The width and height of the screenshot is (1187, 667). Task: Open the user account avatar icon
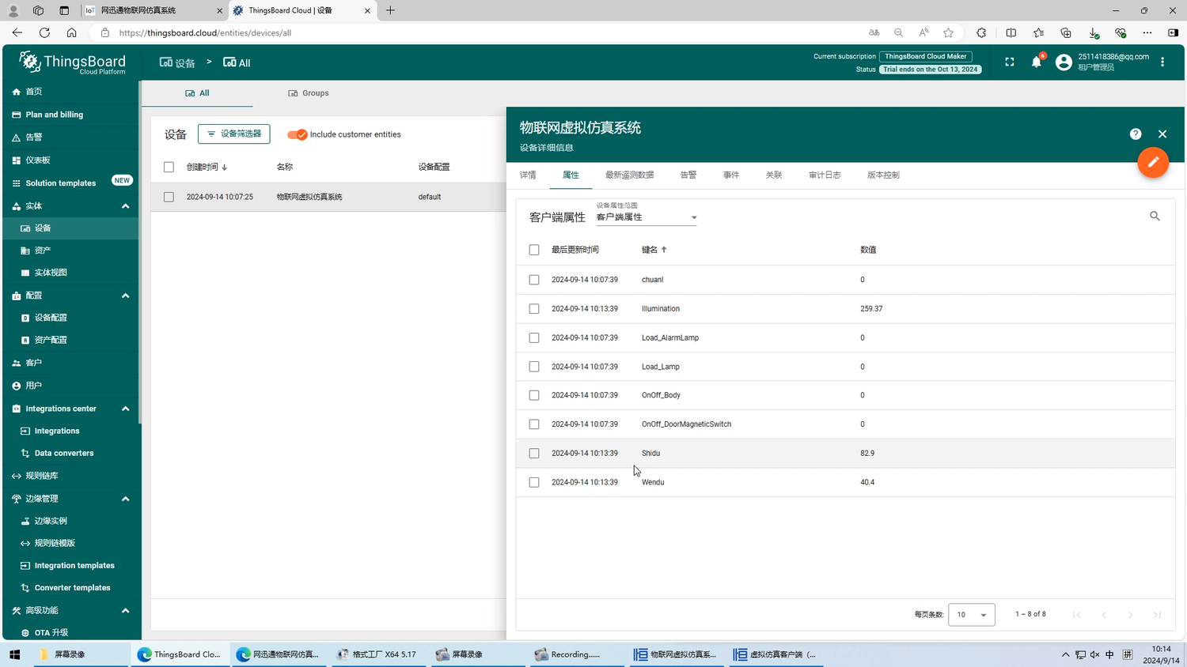[x=1064, y=62]
